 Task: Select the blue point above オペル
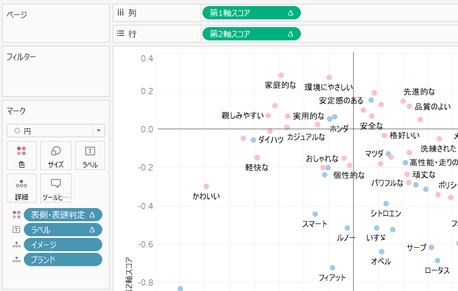click(382, 252)
